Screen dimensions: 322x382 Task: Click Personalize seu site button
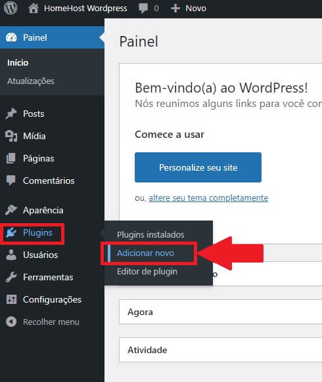198,167
